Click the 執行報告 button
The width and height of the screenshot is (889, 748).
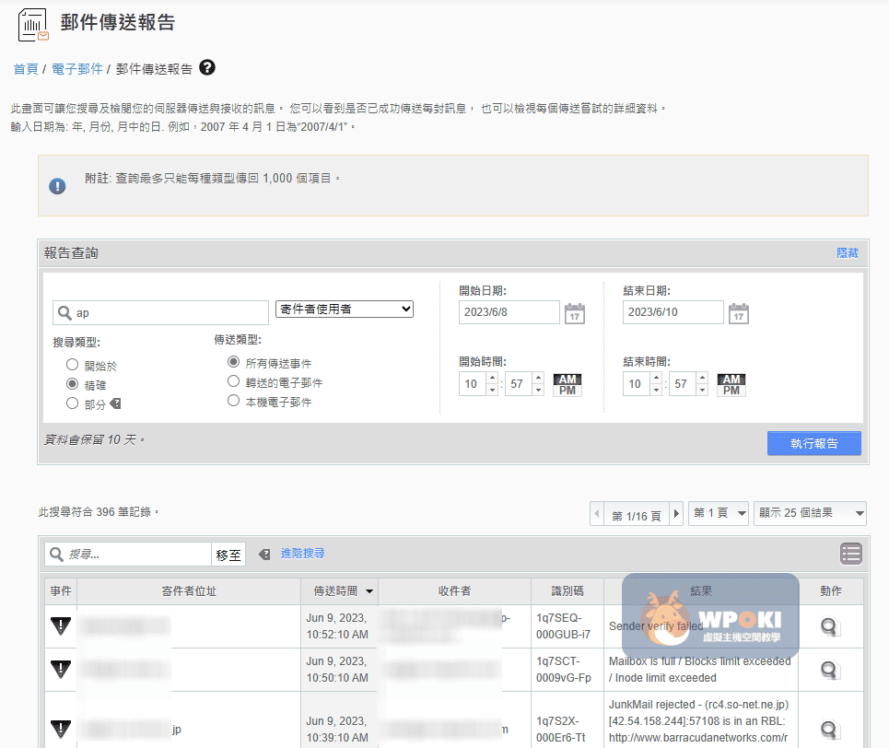[813, 443]
